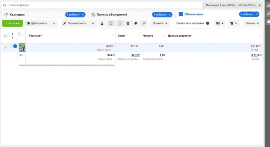
Task: Click the 0,71 $ cost link in ad row
Action: pyautogui.click(x=254, y=46)
